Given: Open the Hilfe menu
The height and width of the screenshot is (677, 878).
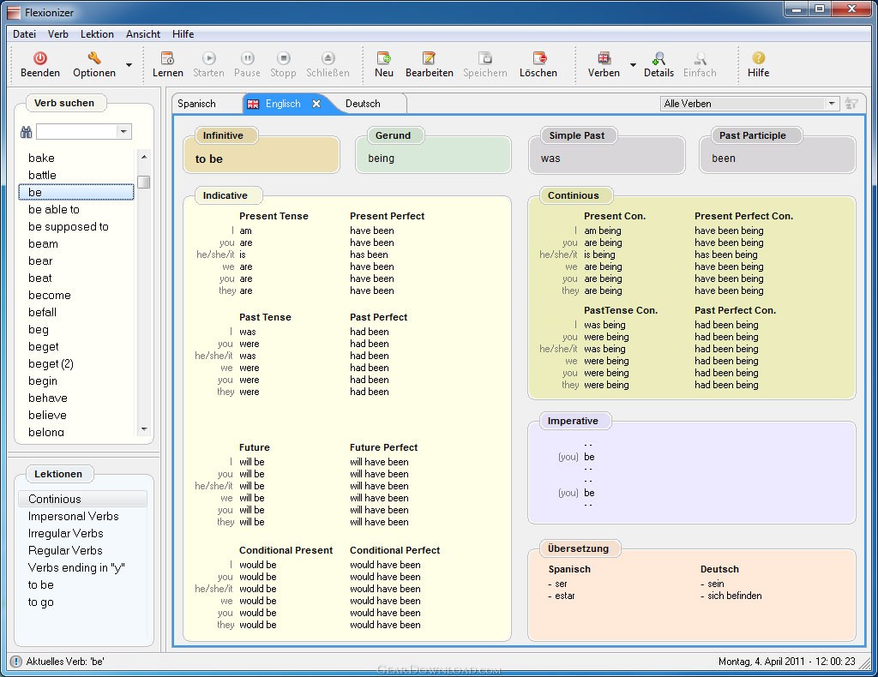Looking at the screenshot, I should point(183,34).
